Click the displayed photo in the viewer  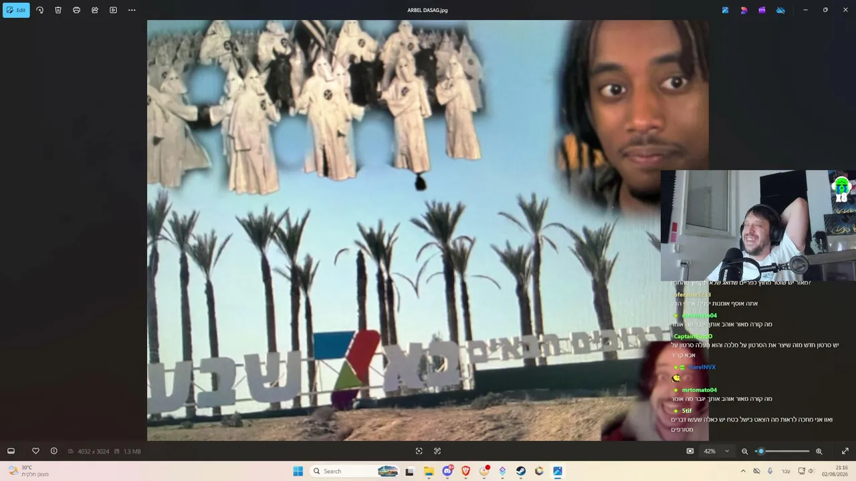(x=428, y=230)
